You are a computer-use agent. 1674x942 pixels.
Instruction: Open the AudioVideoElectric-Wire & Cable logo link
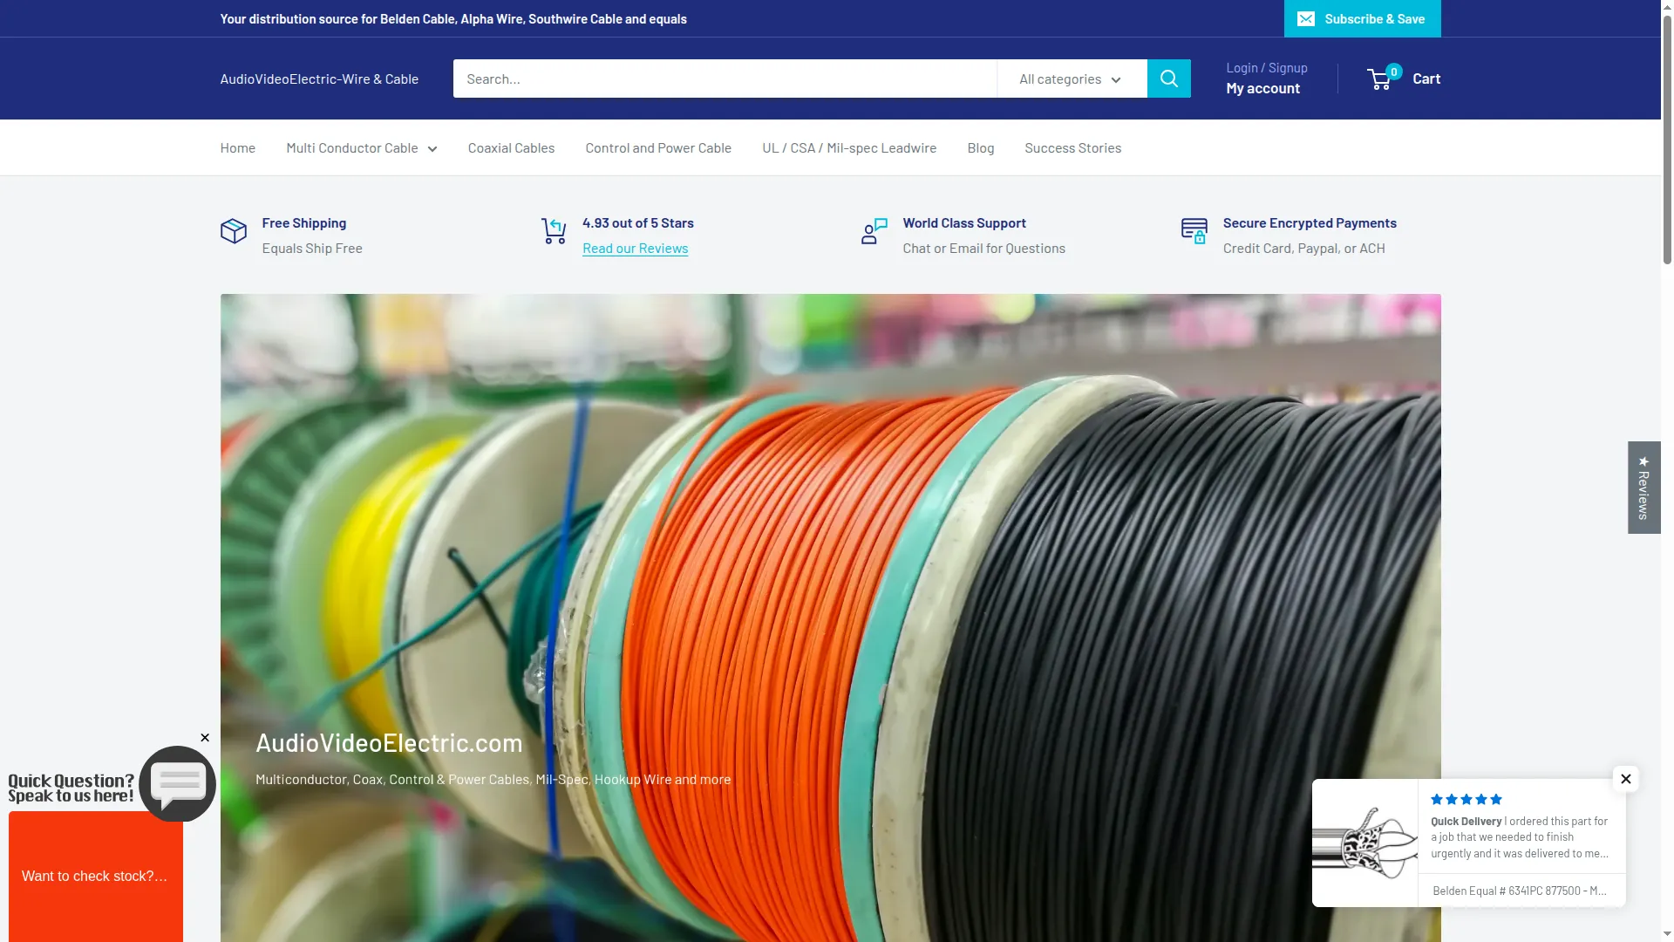click(x=319, y=78)
